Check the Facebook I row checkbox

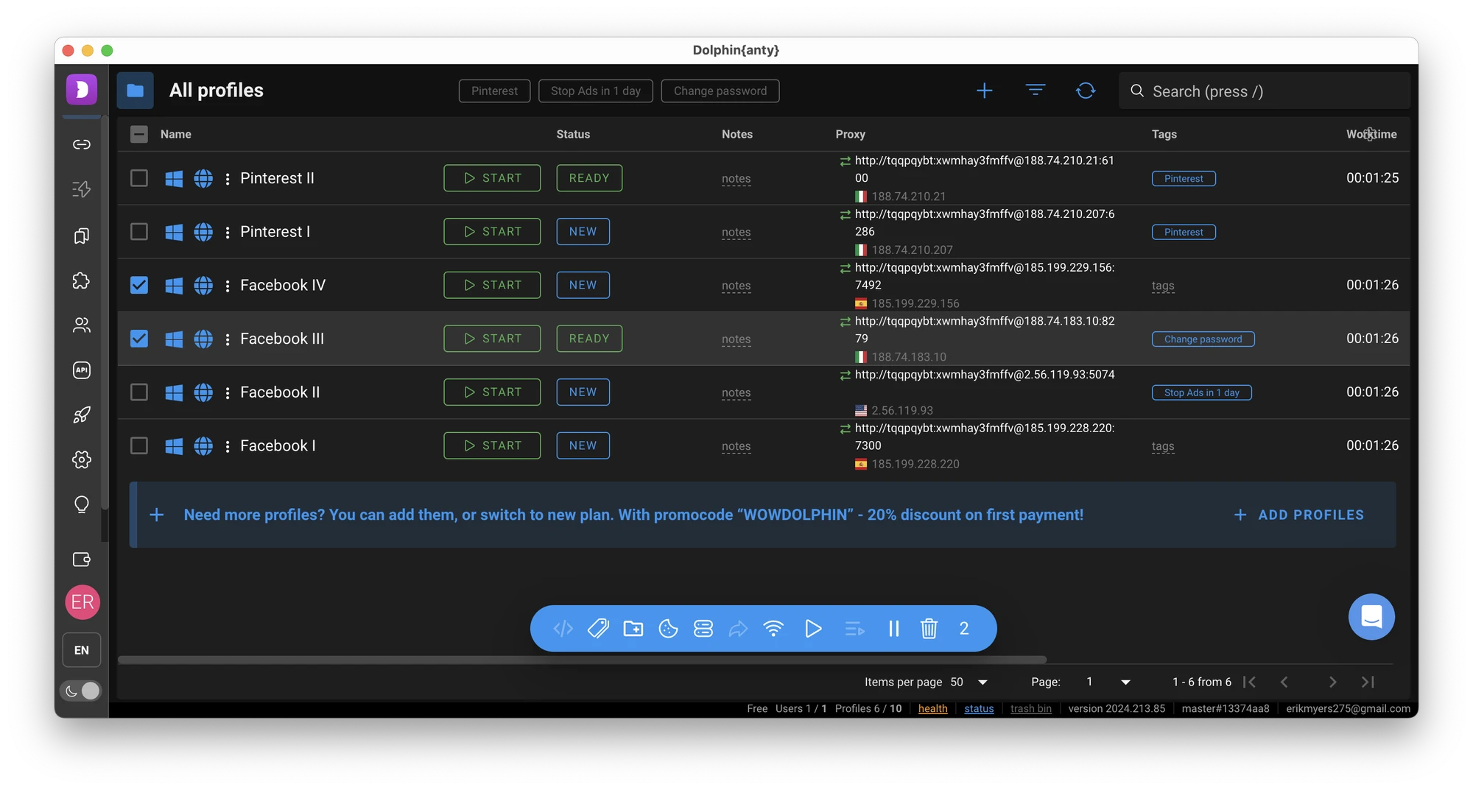pyautogui.click(x=139, y=446)
